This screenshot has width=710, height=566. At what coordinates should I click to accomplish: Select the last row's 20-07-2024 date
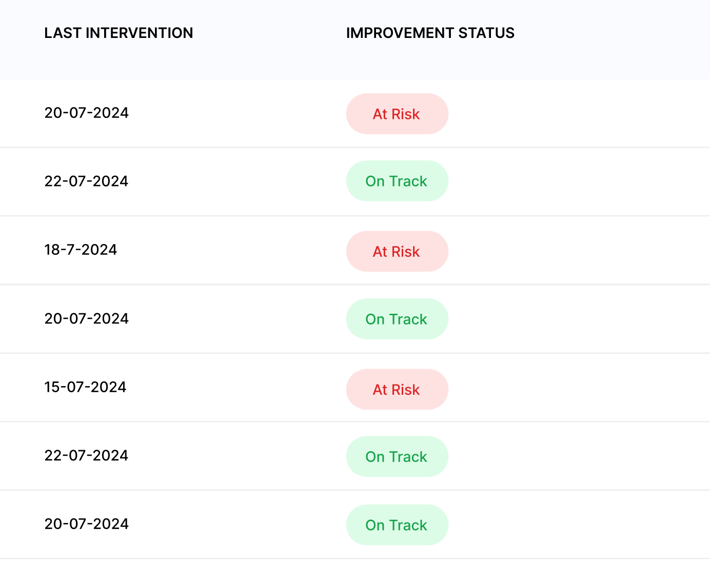87,524
